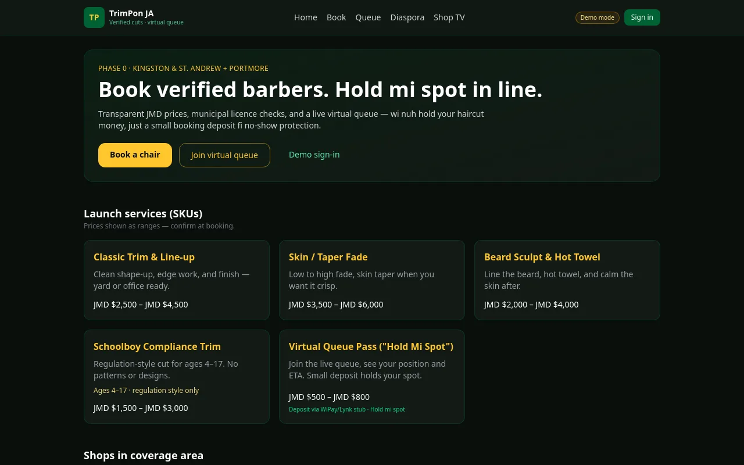Image resolution: width=744 pixels, height=465 pixels.
Task: Click the Shops in coverage area heading
Action: click(x=144, y=455)
